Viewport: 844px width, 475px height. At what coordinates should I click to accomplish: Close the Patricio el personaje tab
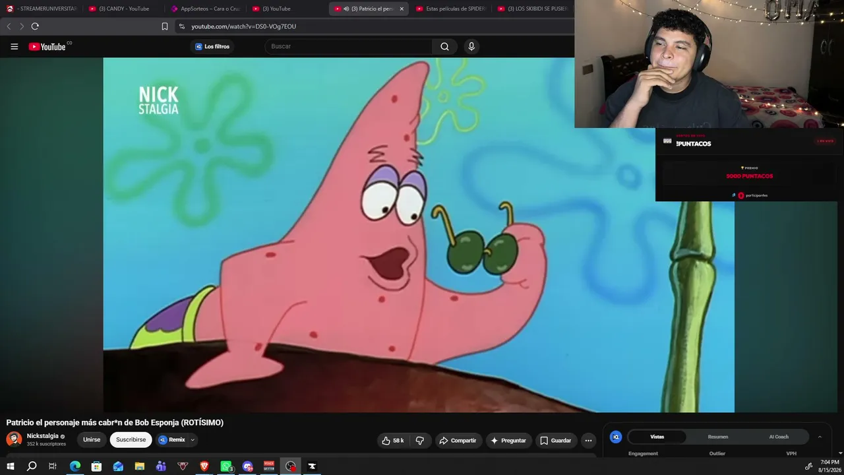[x=402, y=9]
